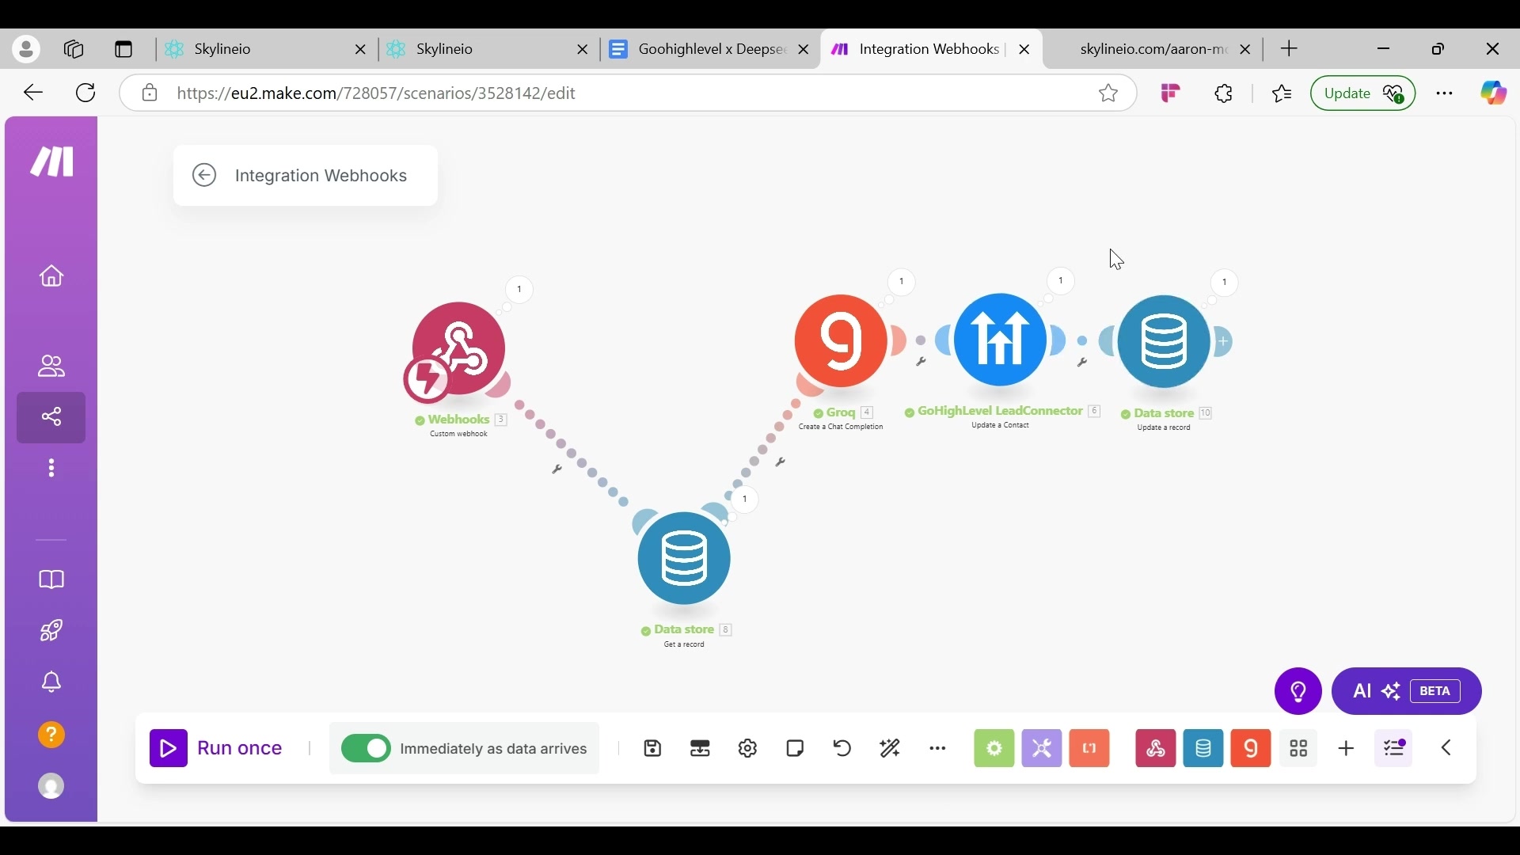Screen dimensions: 1520x855
Task: Open route filter between Webhooks and Data store
Action: tap(557, 469)
